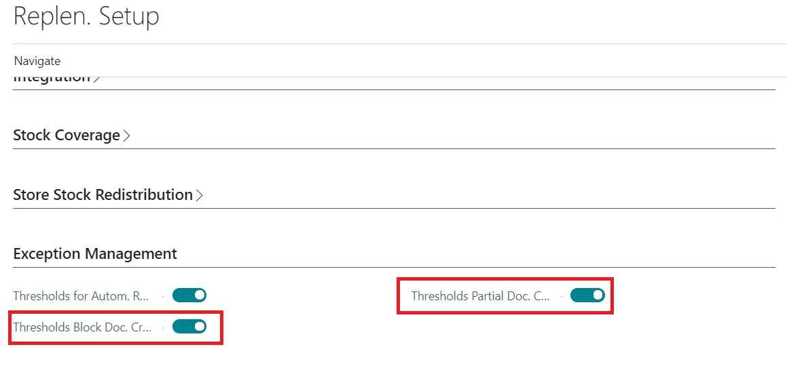Click the Replen. Setup page title
This screenshot has height=368, width=787.
point(86,16)
